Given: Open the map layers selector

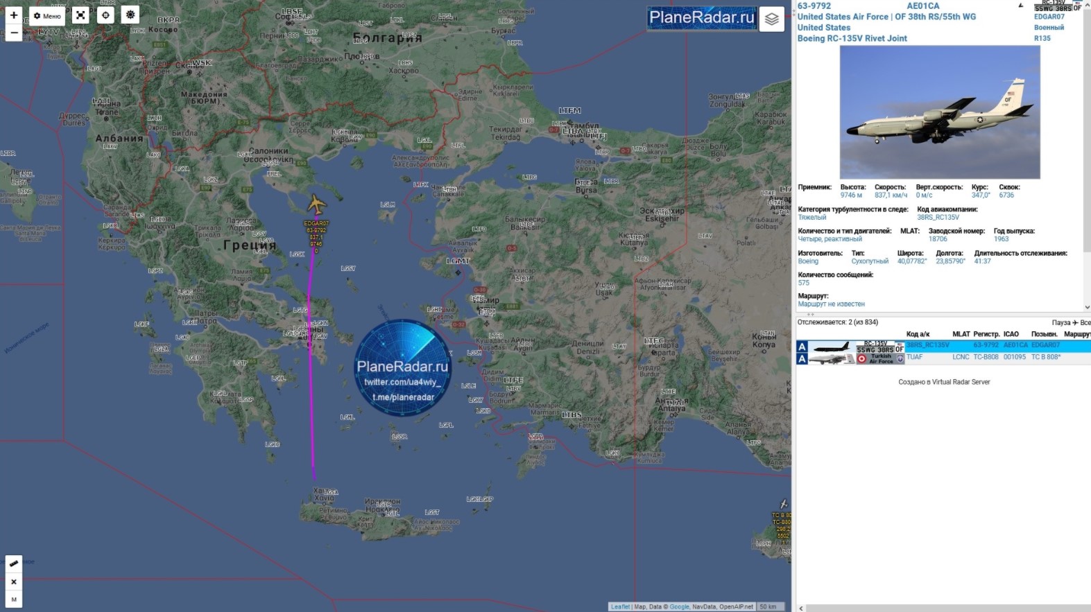Looking at the screenshot, I should (772, 19).
